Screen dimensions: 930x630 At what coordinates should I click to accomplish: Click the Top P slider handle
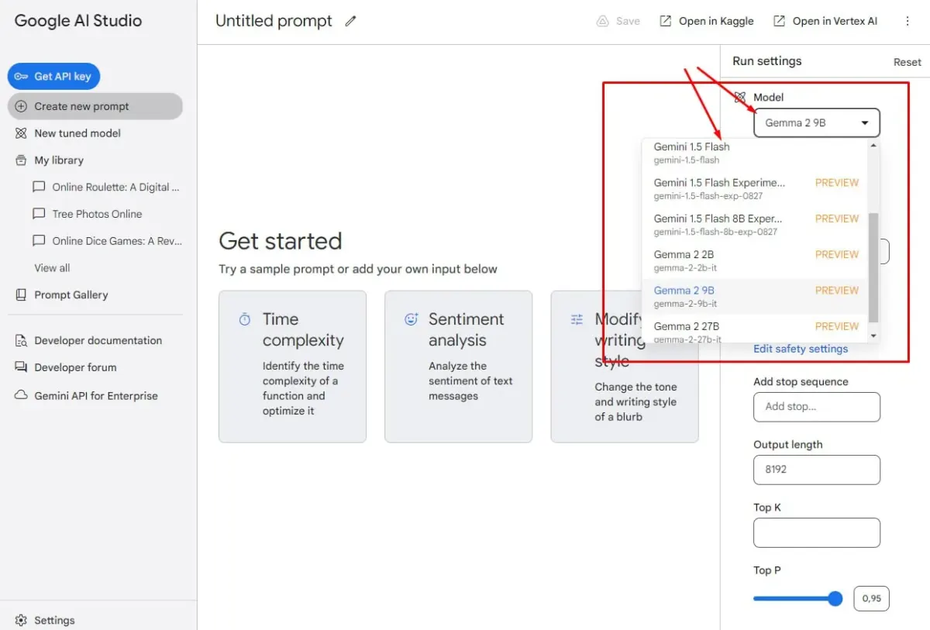835,599
